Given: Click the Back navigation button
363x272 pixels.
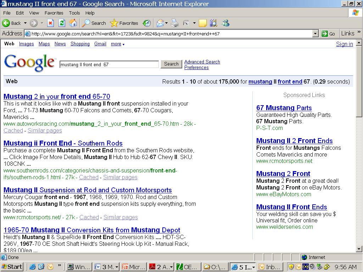Looking at the screenshot, I should coord(11,23).
